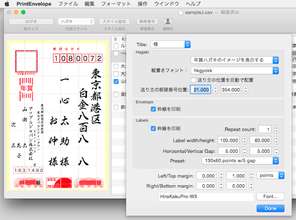
Task: Click the Horizontal Gap stepper
Action: click(245, 151)
